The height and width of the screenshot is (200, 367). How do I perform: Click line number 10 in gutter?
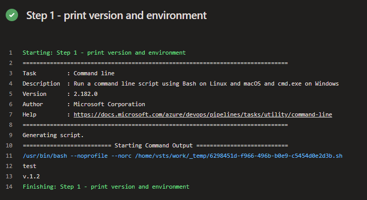click(9, 145)
